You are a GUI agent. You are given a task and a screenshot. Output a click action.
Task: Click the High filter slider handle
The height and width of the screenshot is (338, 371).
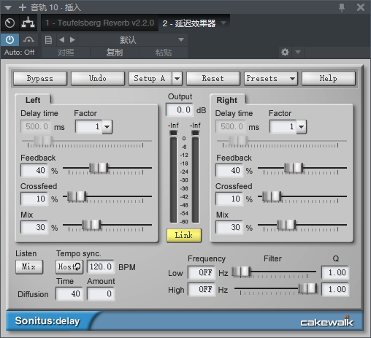tap(308, 288)
